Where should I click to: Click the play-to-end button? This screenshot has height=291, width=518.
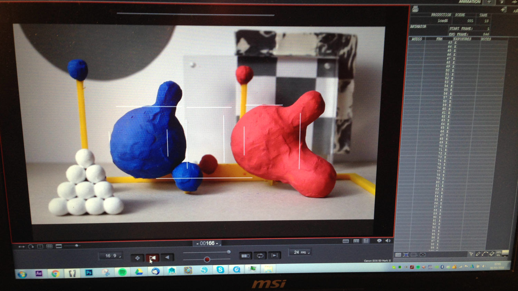(x=275, y=255)
